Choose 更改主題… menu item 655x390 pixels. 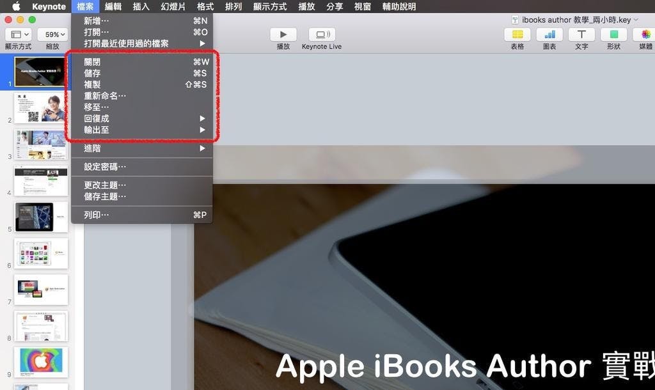142,185
